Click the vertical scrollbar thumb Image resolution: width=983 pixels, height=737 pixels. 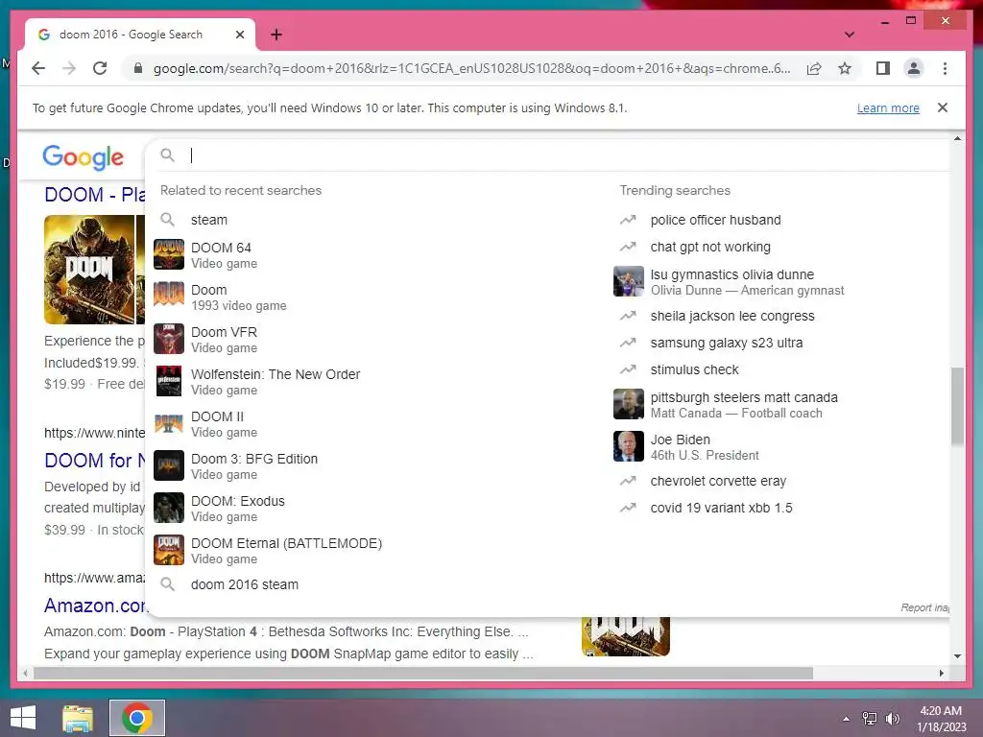[x=957, y=406]
